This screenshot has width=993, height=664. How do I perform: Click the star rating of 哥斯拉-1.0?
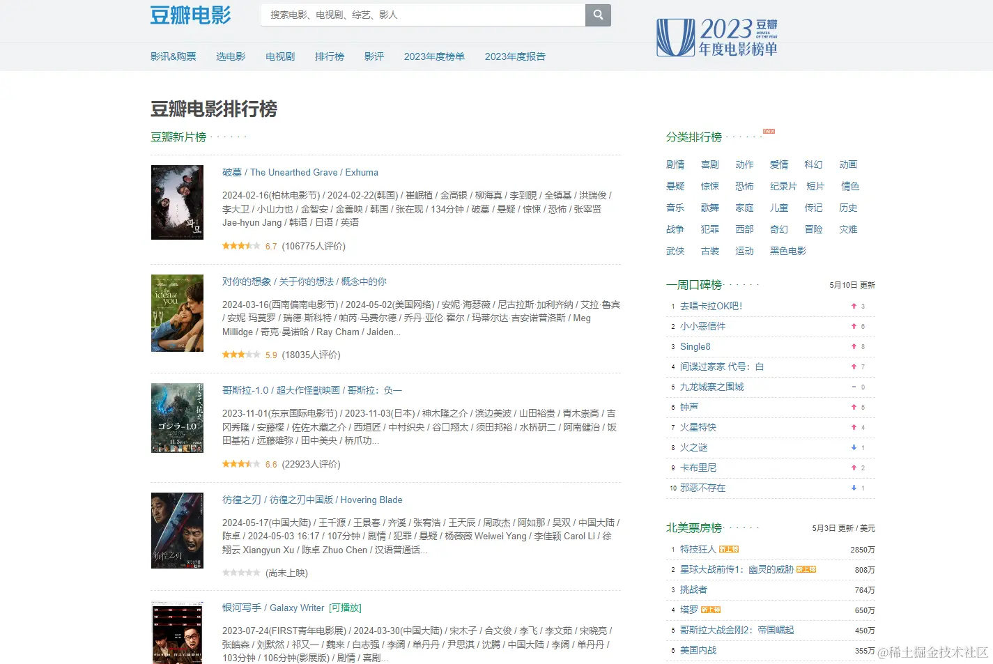click(241, 464)
